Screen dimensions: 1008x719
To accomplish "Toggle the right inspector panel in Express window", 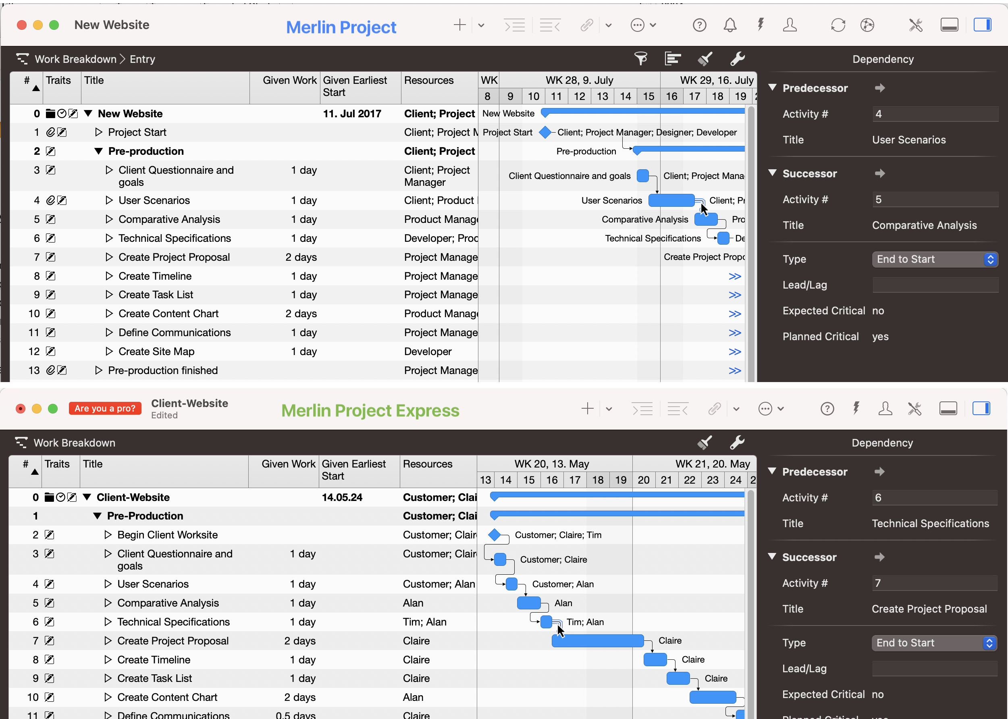I will pos(981,408).
